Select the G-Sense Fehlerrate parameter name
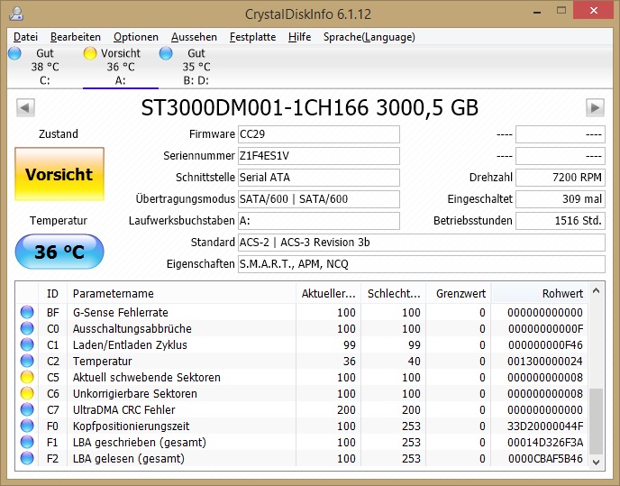Screen dimensions: 620x486 point(121,313)
